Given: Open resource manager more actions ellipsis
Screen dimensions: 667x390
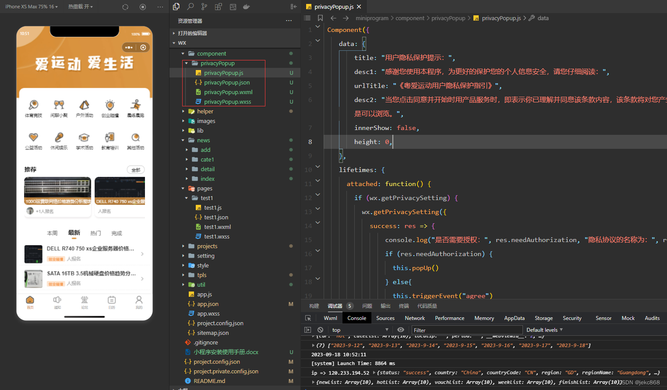Looking at the screenshot, I should (x=289, y=21).
